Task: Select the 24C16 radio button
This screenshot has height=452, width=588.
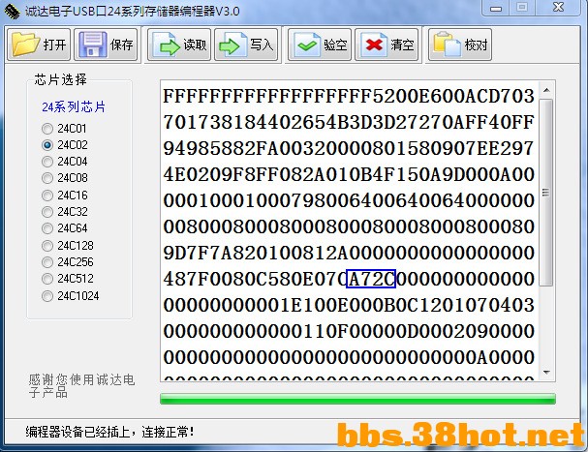Action: tap(65, 195)
